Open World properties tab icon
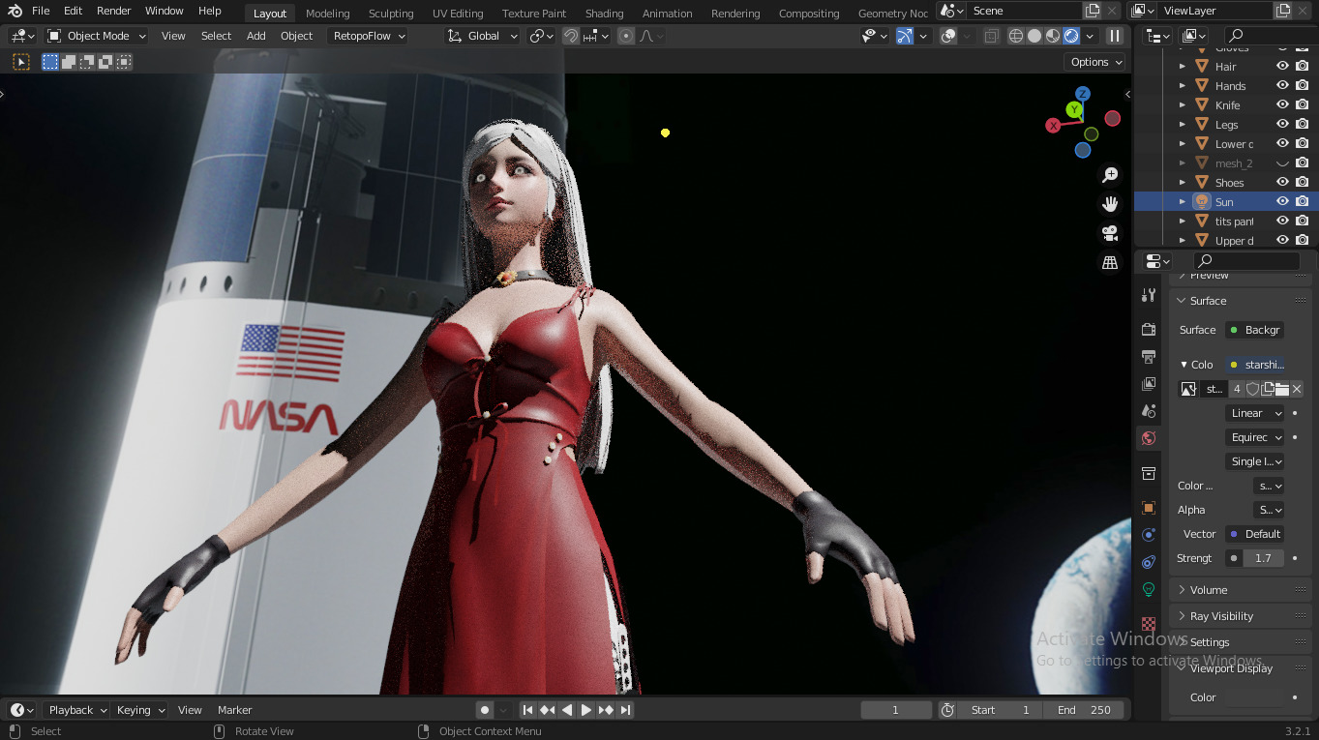Image resolution: width=1319 pixels, height=740 pixels. 1149,438
